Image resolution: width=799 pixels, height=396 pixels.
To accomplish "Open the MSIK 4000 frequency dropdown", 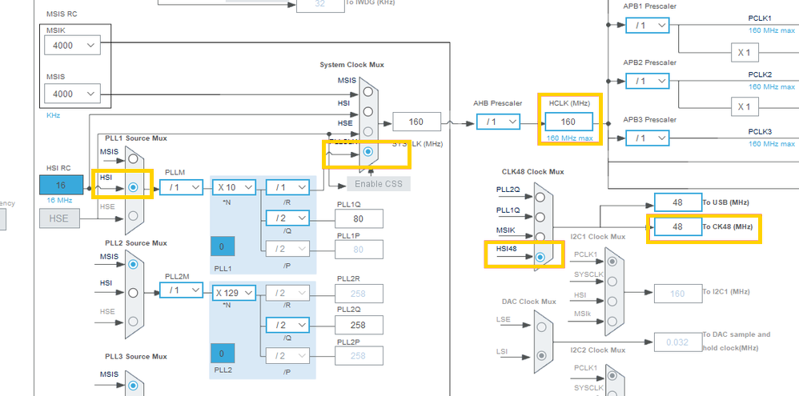I will [x=72, y=46].
